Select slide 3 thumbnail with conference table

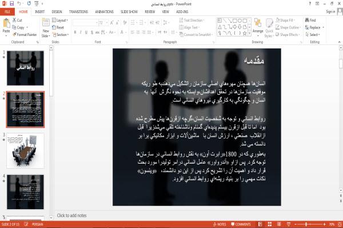[x=25, y=150]
